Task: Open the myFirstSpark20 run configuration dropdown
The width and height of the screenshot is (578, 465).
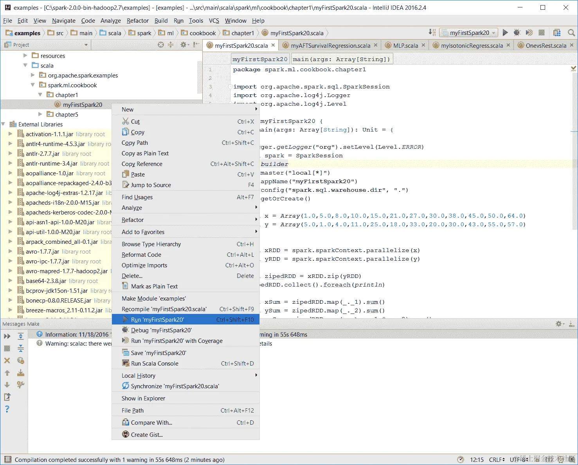Action: click(x=468, y=32)
